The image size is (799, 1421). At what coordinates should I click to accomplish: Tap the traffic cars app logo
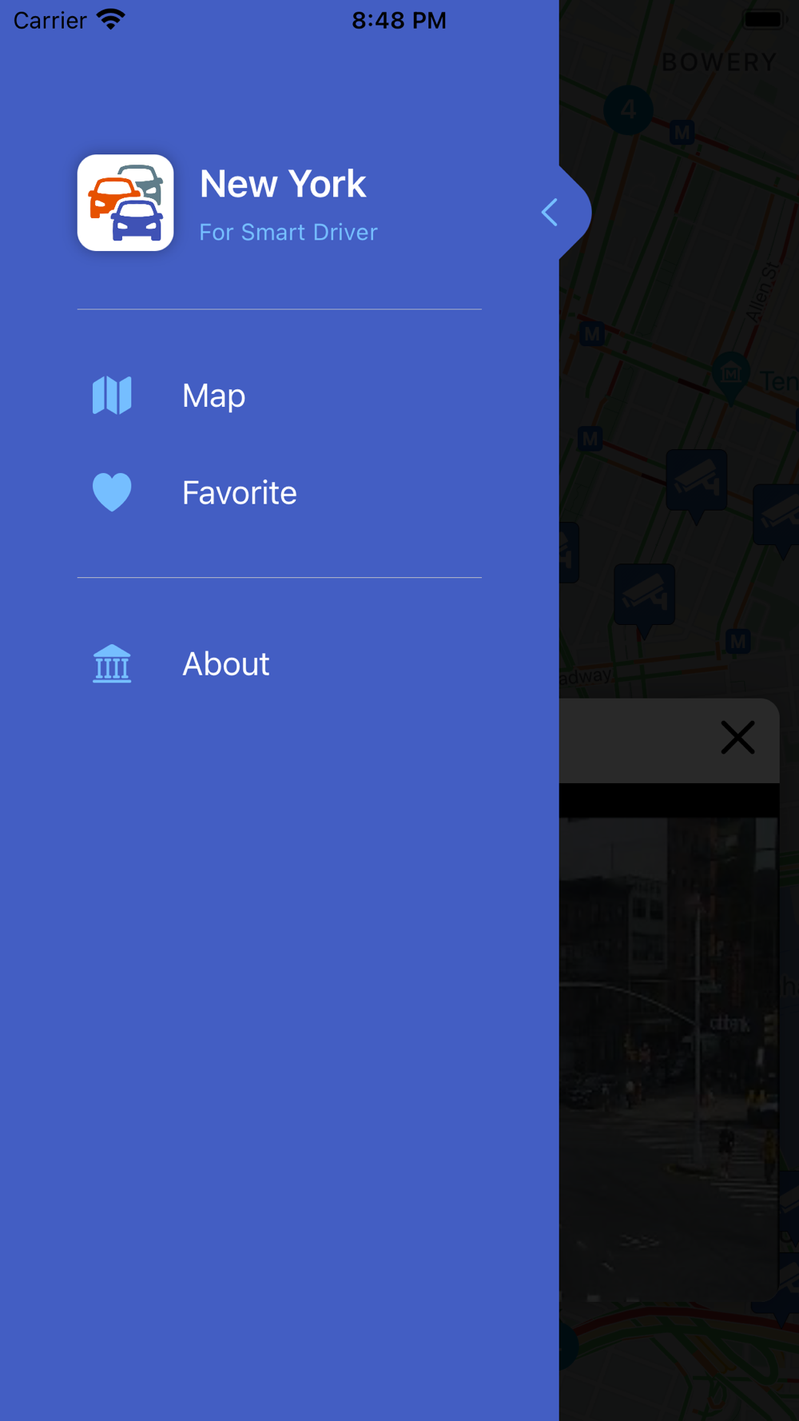125,203
